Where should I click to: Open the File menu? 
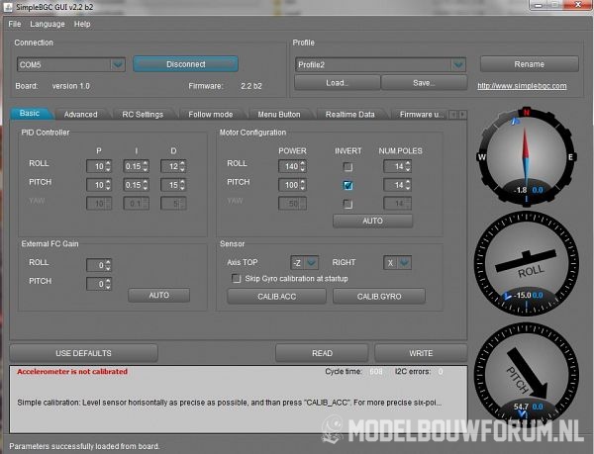15,24
